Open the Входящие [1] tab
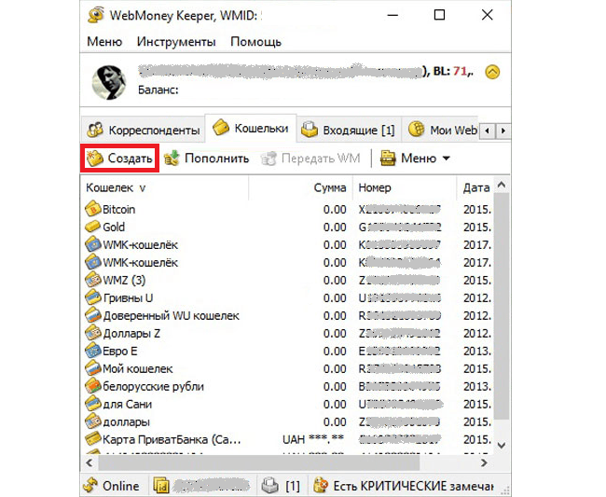Image resolution: width=606 pixels, height=497 pixels. coord(349,130)
